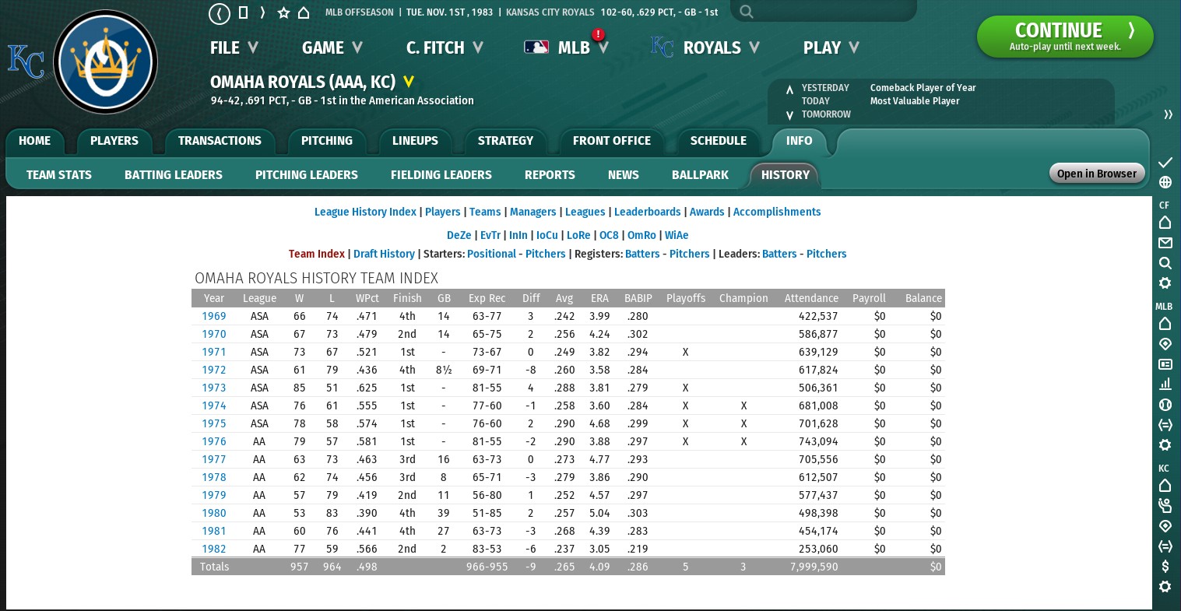Click the Leaderboards link

[x=648, y=212]
